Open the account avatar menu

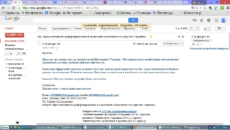pos(223,20)
